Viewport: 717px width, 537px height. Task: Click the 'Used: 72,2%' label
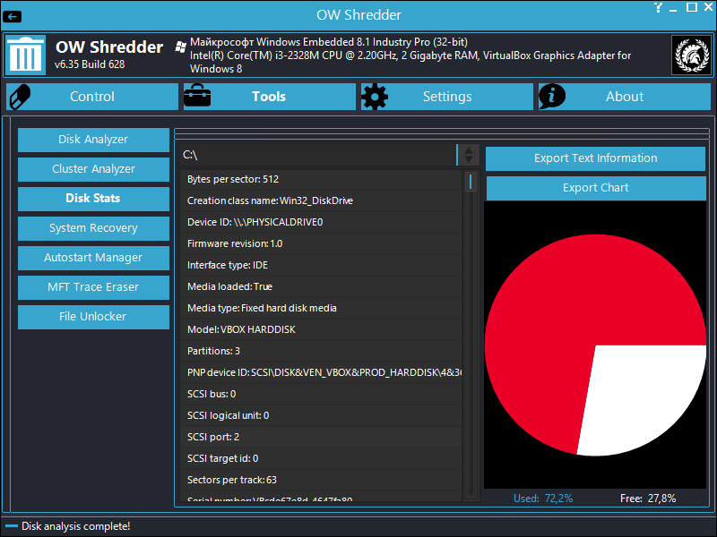pyautogui.click(x=543, y=499)
